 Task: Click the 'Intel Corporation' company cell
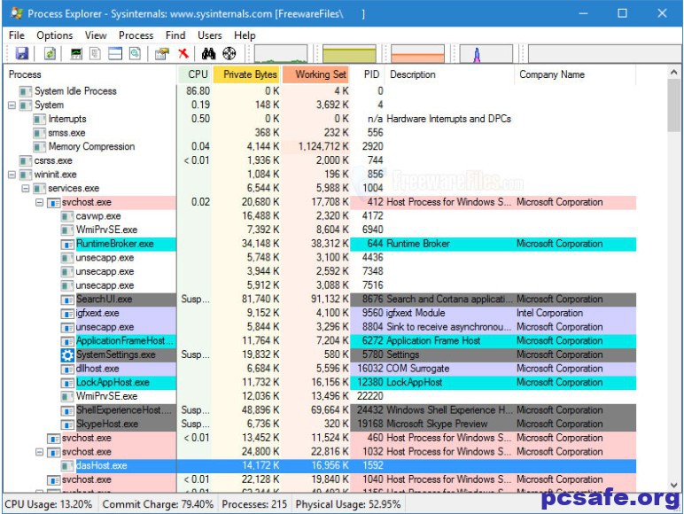click(549, 314)
